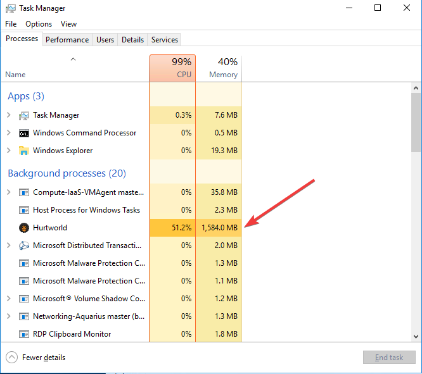Click the Host Process for Windows Tasks icon
Image resolution: width=422 pixels, height=374 pixels.
pyautogui.click(x=23, y=210)
